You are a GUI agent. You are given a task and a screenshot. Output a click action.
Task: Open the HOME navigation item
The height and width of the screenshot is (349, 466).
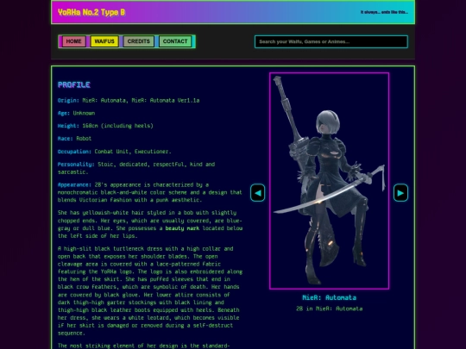click(73, 41)
